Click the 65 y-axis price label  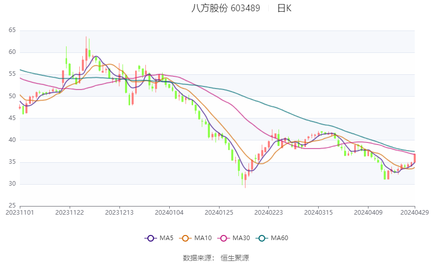(12, 30)
